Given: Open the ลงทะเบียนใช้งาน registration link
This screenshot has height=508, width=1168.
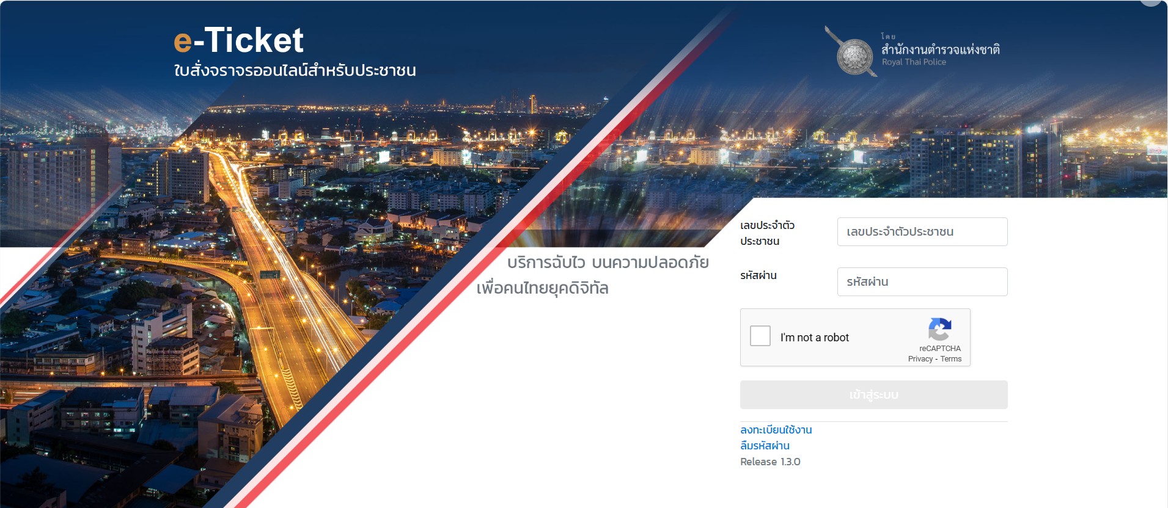Looking at the screenshot, I should (776, 430).
